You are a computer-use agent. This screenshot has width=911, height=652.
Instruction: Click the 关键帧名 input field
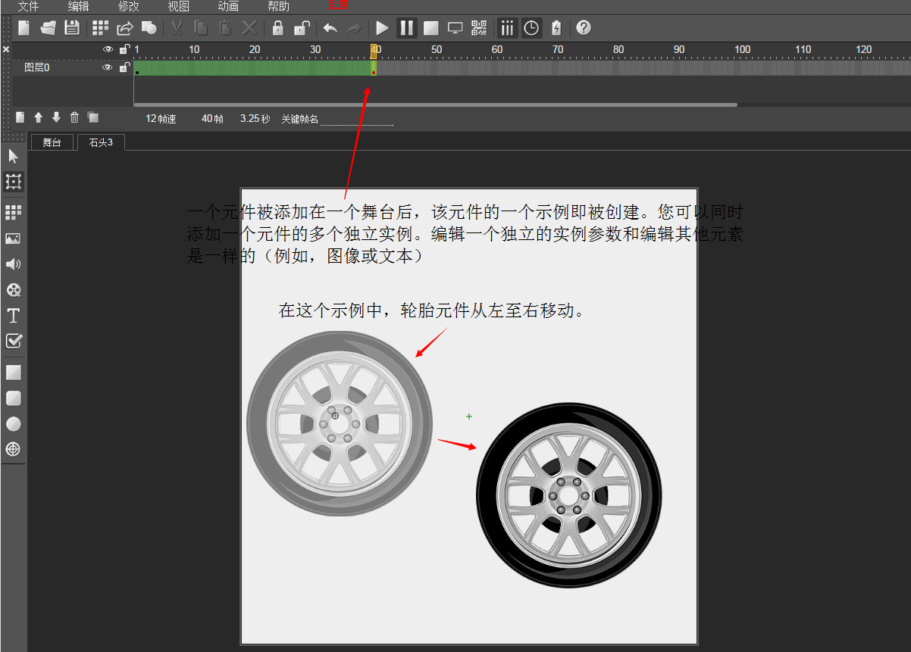pyautogui.click(x=356, y=119)
